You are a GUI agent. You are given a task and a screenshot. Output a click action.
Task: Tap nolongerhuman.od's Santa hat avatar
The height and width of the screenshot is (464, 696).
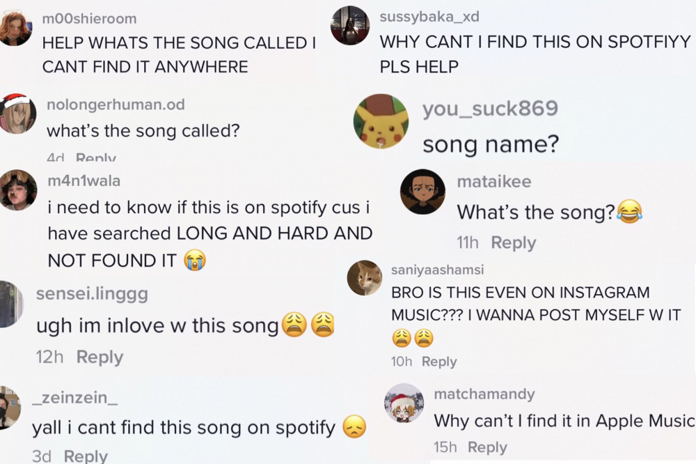[x=17, y=114]
